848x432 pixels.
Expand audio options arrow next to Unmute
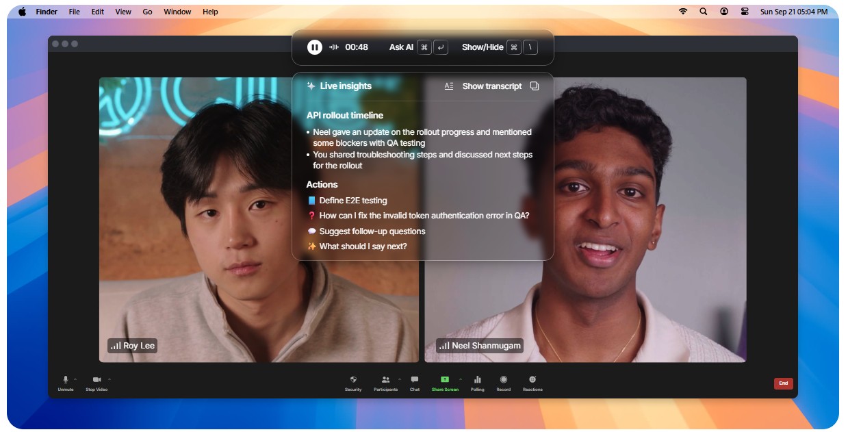click(75, 379)
